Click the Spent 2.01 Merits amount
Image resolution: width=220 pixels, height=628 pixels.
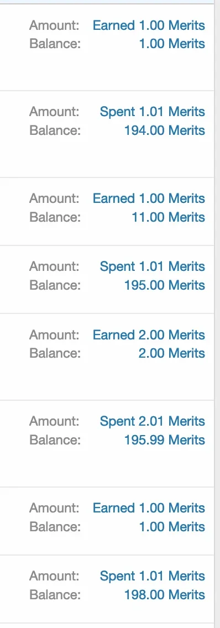152,421
